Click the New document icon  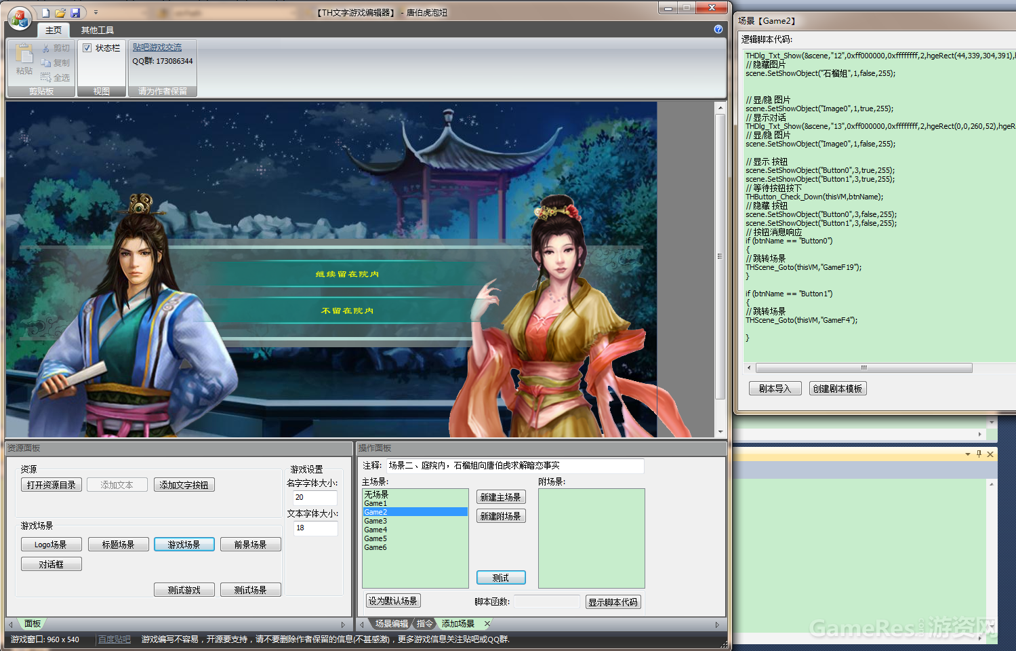(45, 13)
